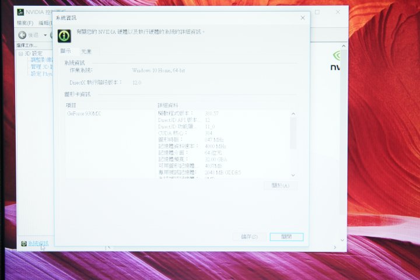Click the 儲存(S) button
Image resolution: width=420 pixels, height=280 pixels.
(250, 237)
